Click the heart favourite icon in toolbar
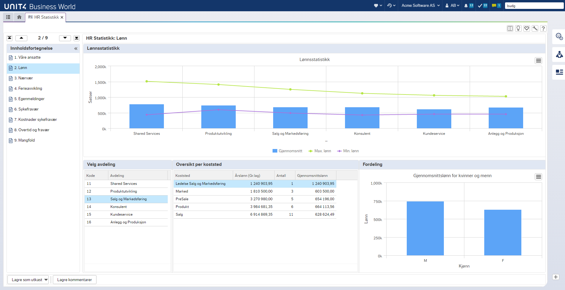Viewport: 565px width, 290px height. tap(527, 28)
